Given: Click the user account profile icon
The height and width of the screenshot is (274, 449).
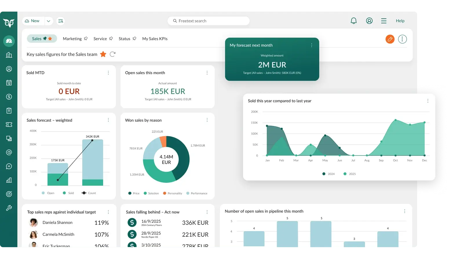Looking at the screenshot, I should tap(369, 21).
